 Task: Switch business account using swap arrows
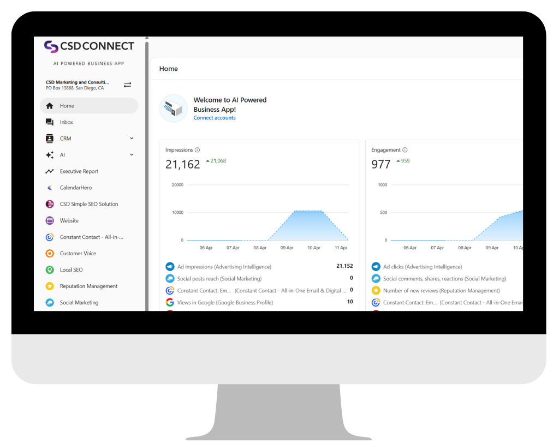127,85
